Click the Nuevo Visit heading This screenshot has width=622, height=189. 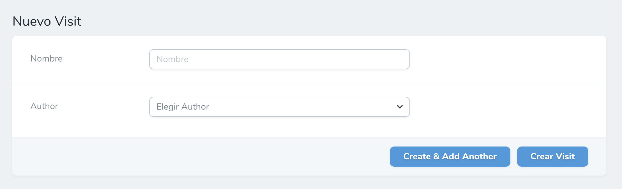click(x=47, y=21)
